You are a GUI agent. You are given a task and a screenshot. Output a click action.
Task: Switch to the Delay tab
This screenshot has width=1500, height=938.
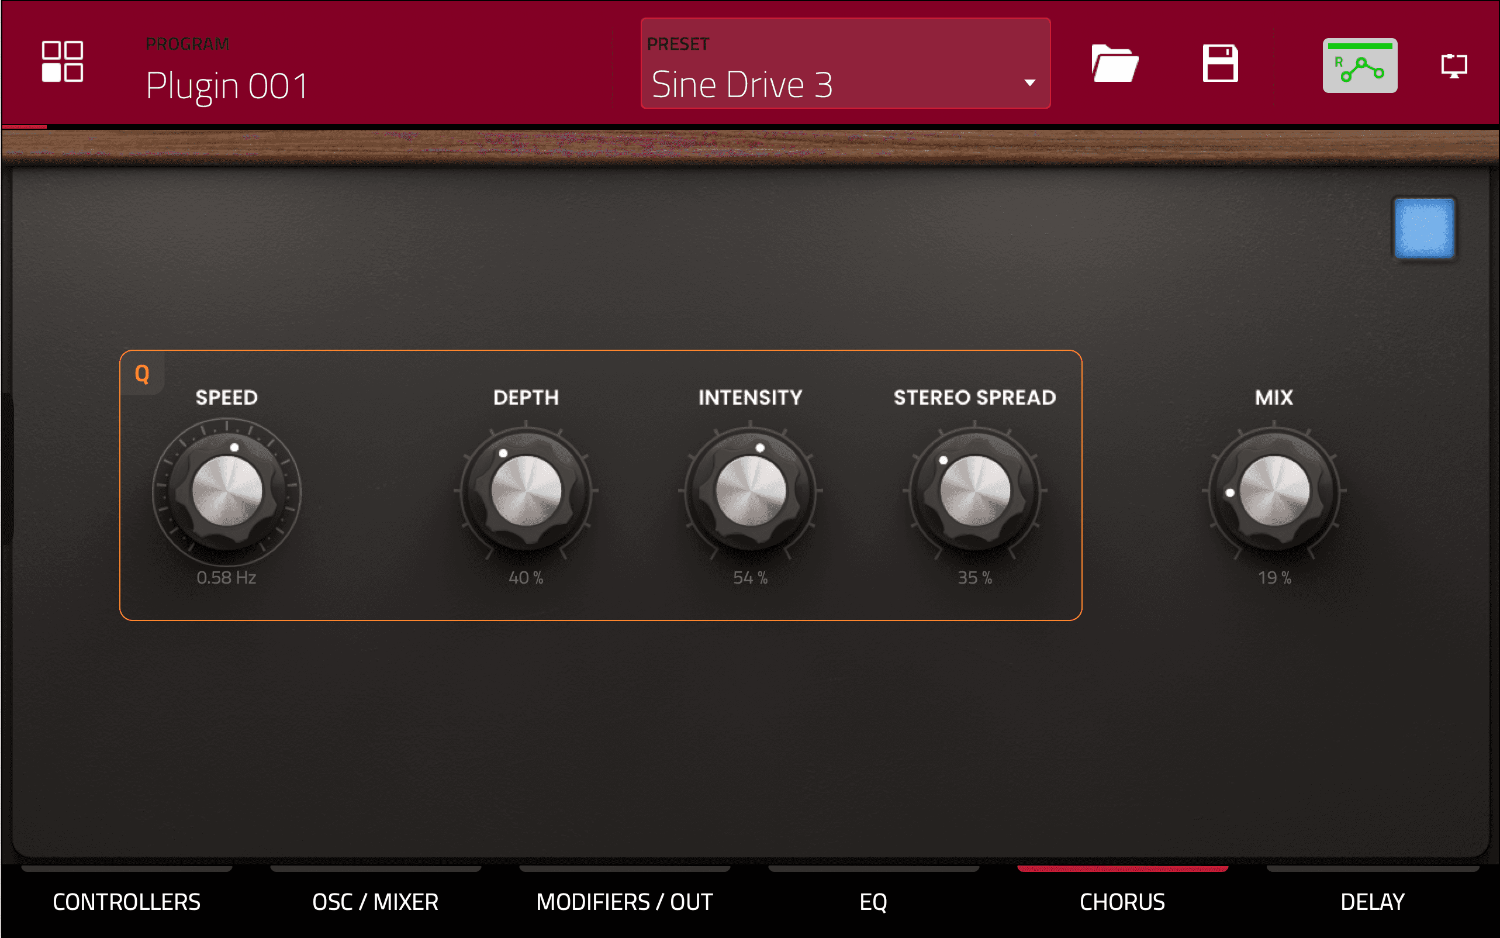pos(1371,901)
